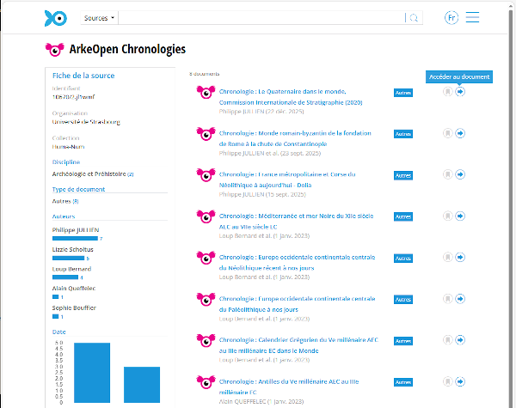Focus the search input field
516x408 pixels.
click(261, 18)
